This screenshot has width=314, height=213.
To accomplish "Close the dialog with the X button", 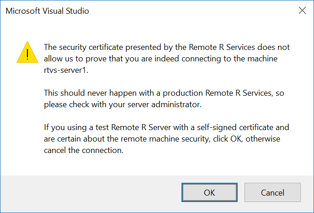I will coord(302,11).
